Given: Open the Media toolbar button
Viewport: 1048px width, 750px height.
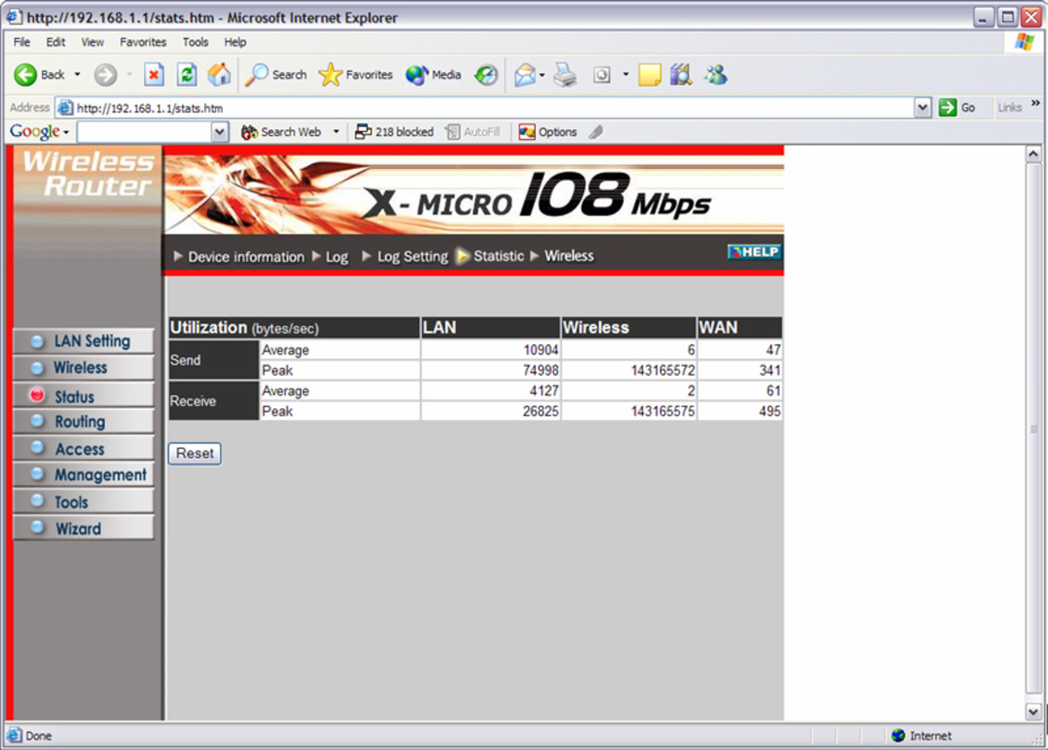Looking at the screenshot, I should pyautogui.click(x=434, y=75).
